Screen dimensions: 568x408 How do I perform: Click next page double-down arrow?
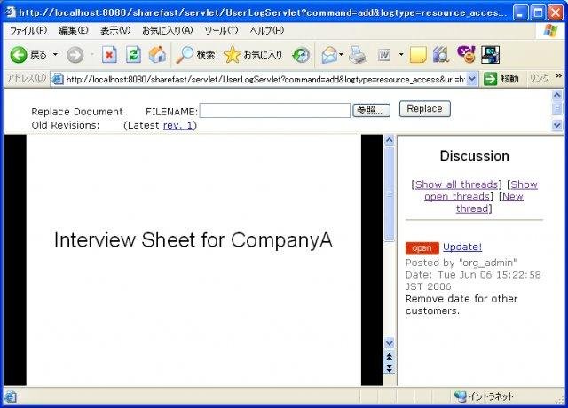(389, 369)
